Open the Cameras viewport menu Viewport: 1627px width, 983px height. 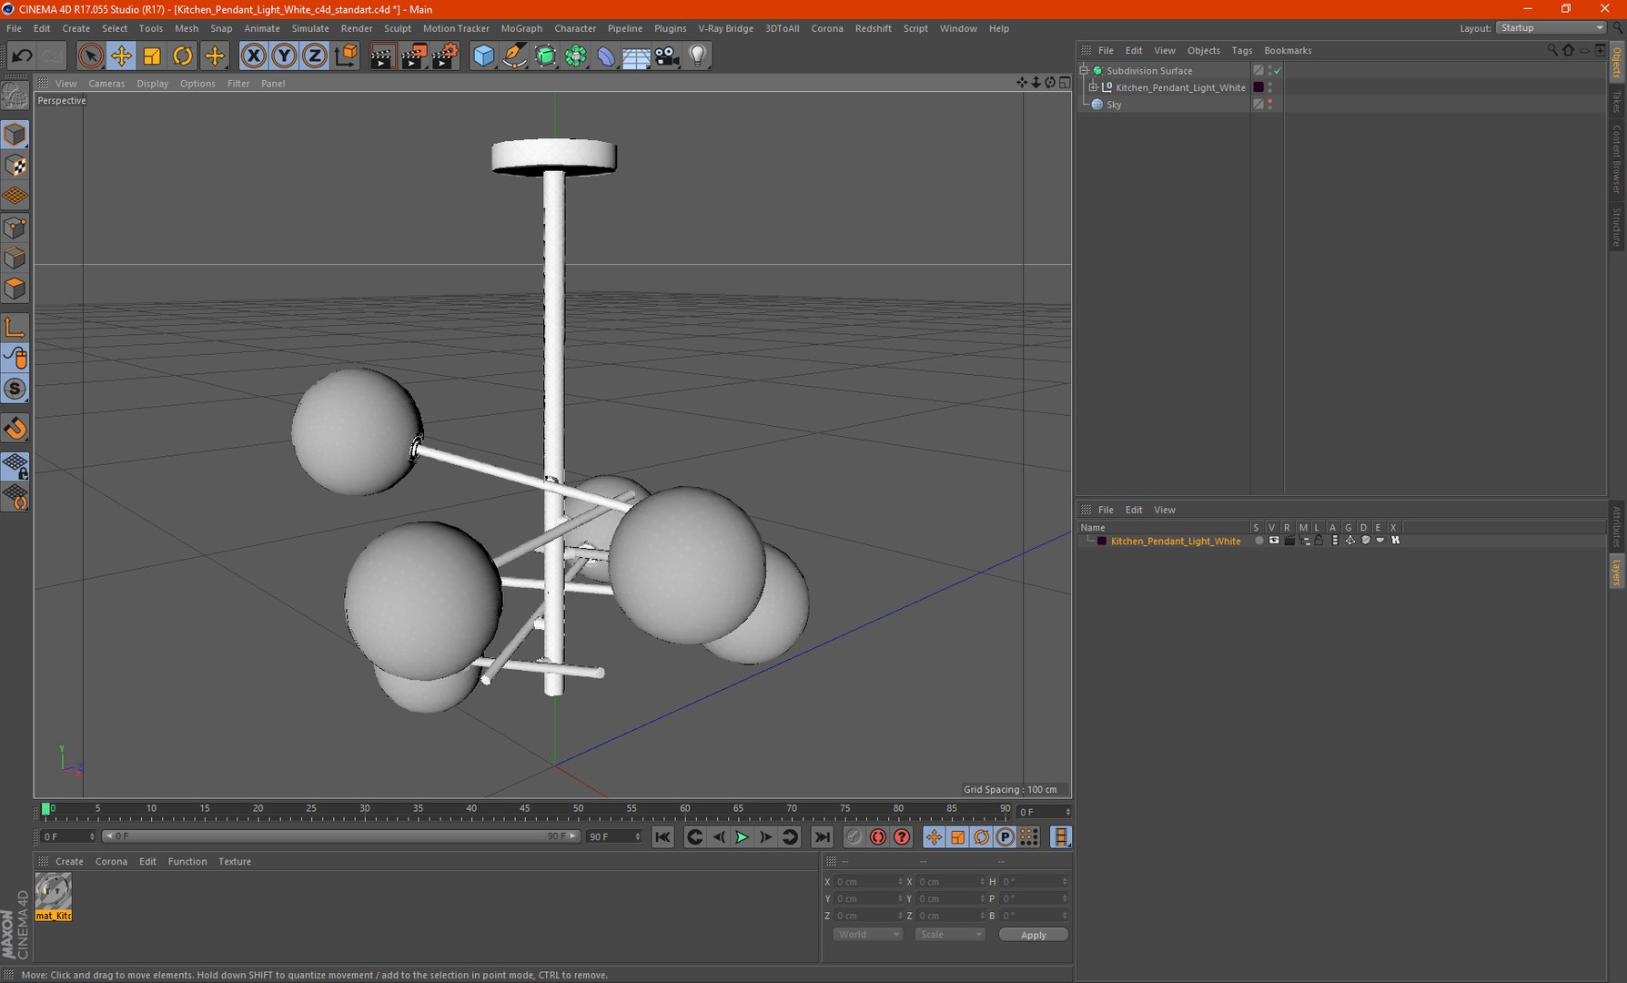(106, 84)
